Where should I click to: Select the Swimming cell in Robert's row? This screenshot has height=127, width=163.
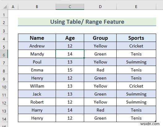pyautogui.click(x=136, y=102)
